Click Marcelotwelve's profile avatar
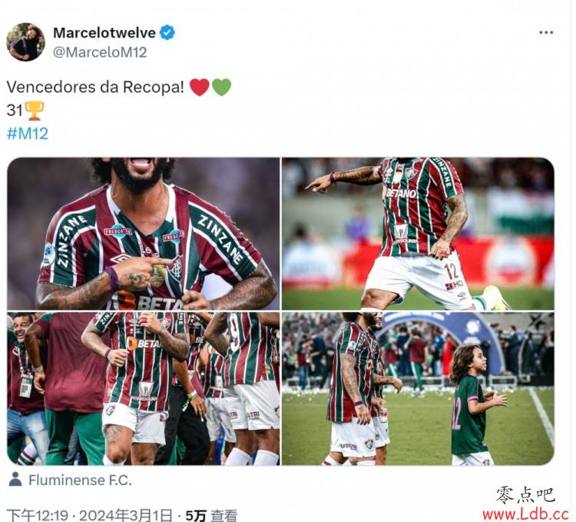 click(x=25, y=42)
